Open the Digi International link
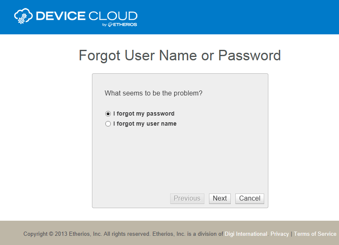The height and width of the screenshot is (245, 339). 246,234
